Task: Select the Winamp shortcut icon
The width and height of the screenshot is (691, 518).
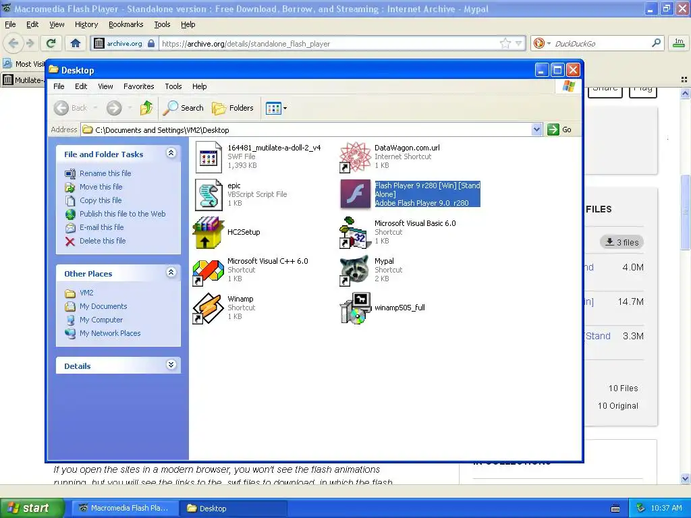Action: (x=209, y=308)
